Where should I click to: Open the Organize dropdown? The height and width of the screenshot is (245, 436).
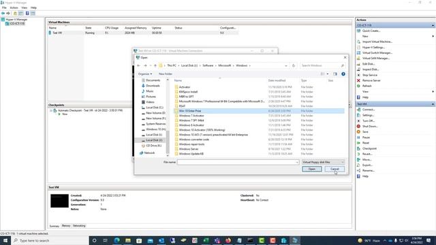tap(145, 74)
